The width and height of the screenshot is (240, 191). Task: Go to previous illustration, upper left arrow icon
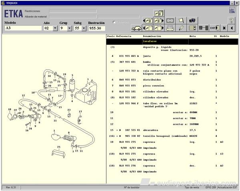[x=148, y=20]
